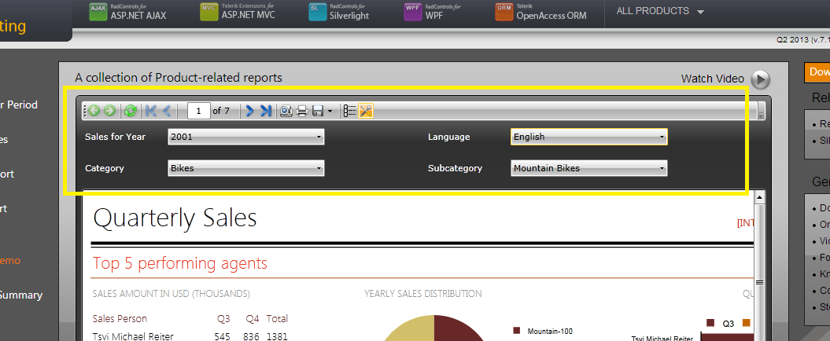The height and width of the screenshot is (341, 830).
Task: Click the 1381 total value
Action: pyautogui.click(x=277, y=337)
